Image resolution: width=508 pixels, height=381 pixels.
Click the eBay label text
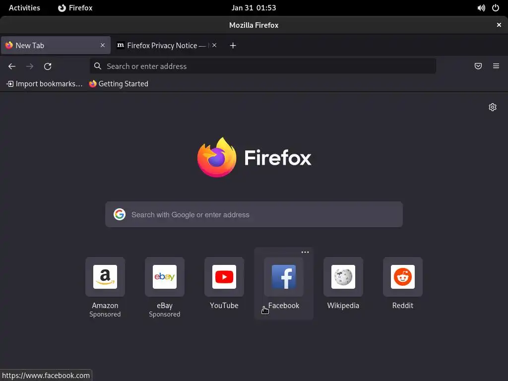click(165, 306)
